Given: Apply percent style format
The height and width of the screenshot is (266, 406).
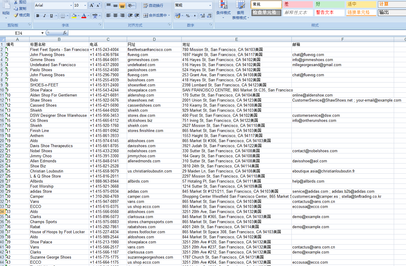Looking at the screenshot, I should (x=188, y=16).
